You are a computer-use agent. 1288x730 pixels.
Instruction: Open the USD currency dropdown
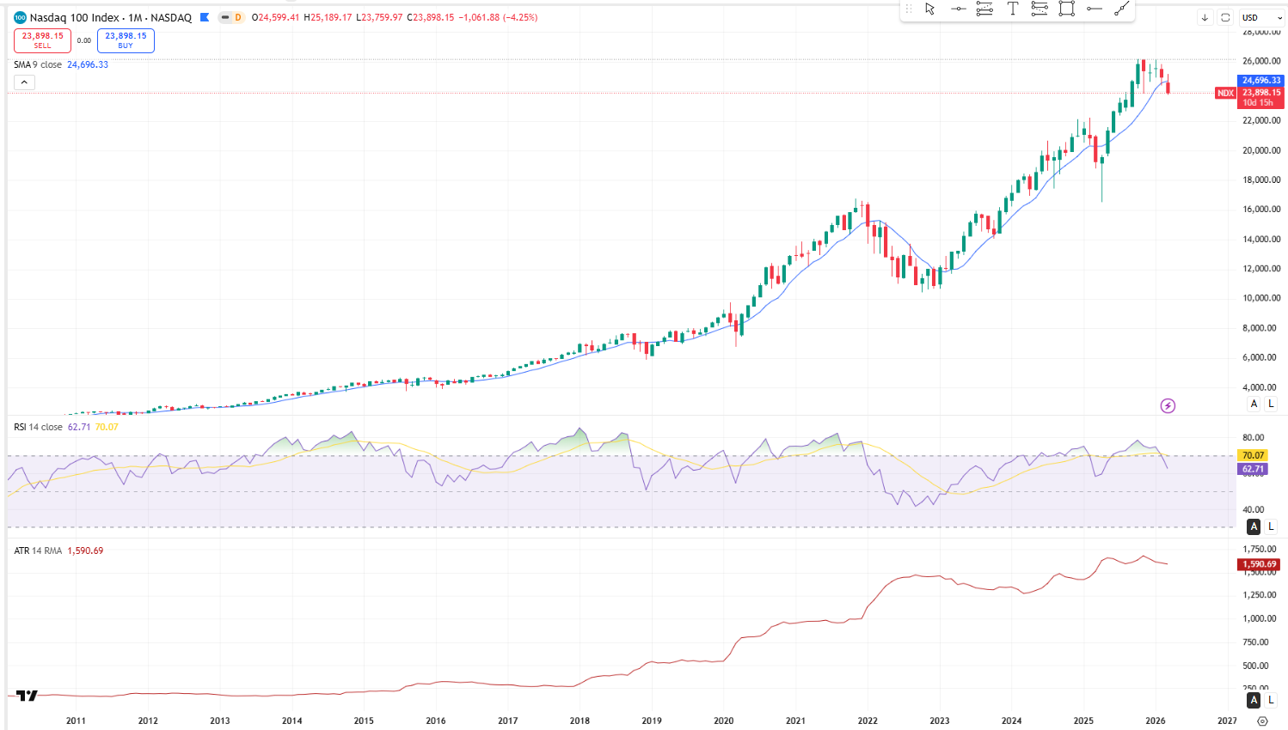click(x=1261, y=17)
